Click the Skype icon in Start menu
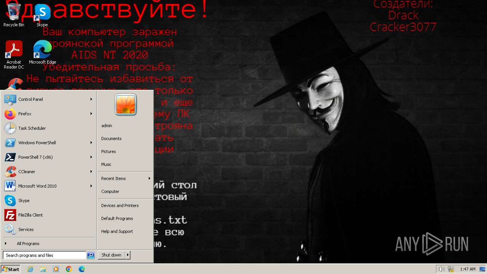The height and width of the screenshot is (274, 487). pos(10,201)
